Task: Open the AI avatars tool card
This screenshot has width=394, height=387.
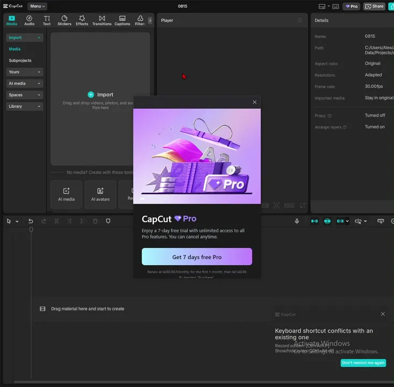Action: click(101, 195)
